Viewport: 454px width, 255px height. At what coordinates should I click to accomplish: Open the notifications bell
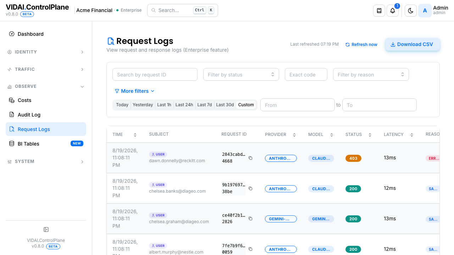[x=393, y=11]
